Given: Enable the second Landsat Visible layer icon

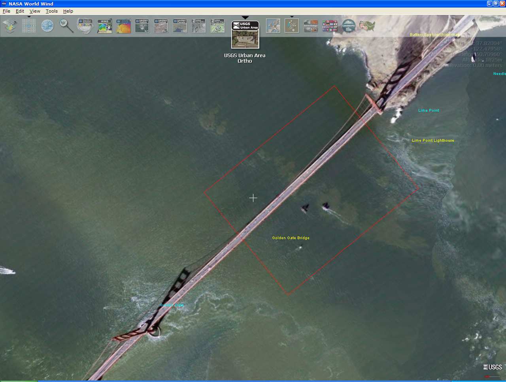Looking at the screenshot, I should click(x=161, y=26).
